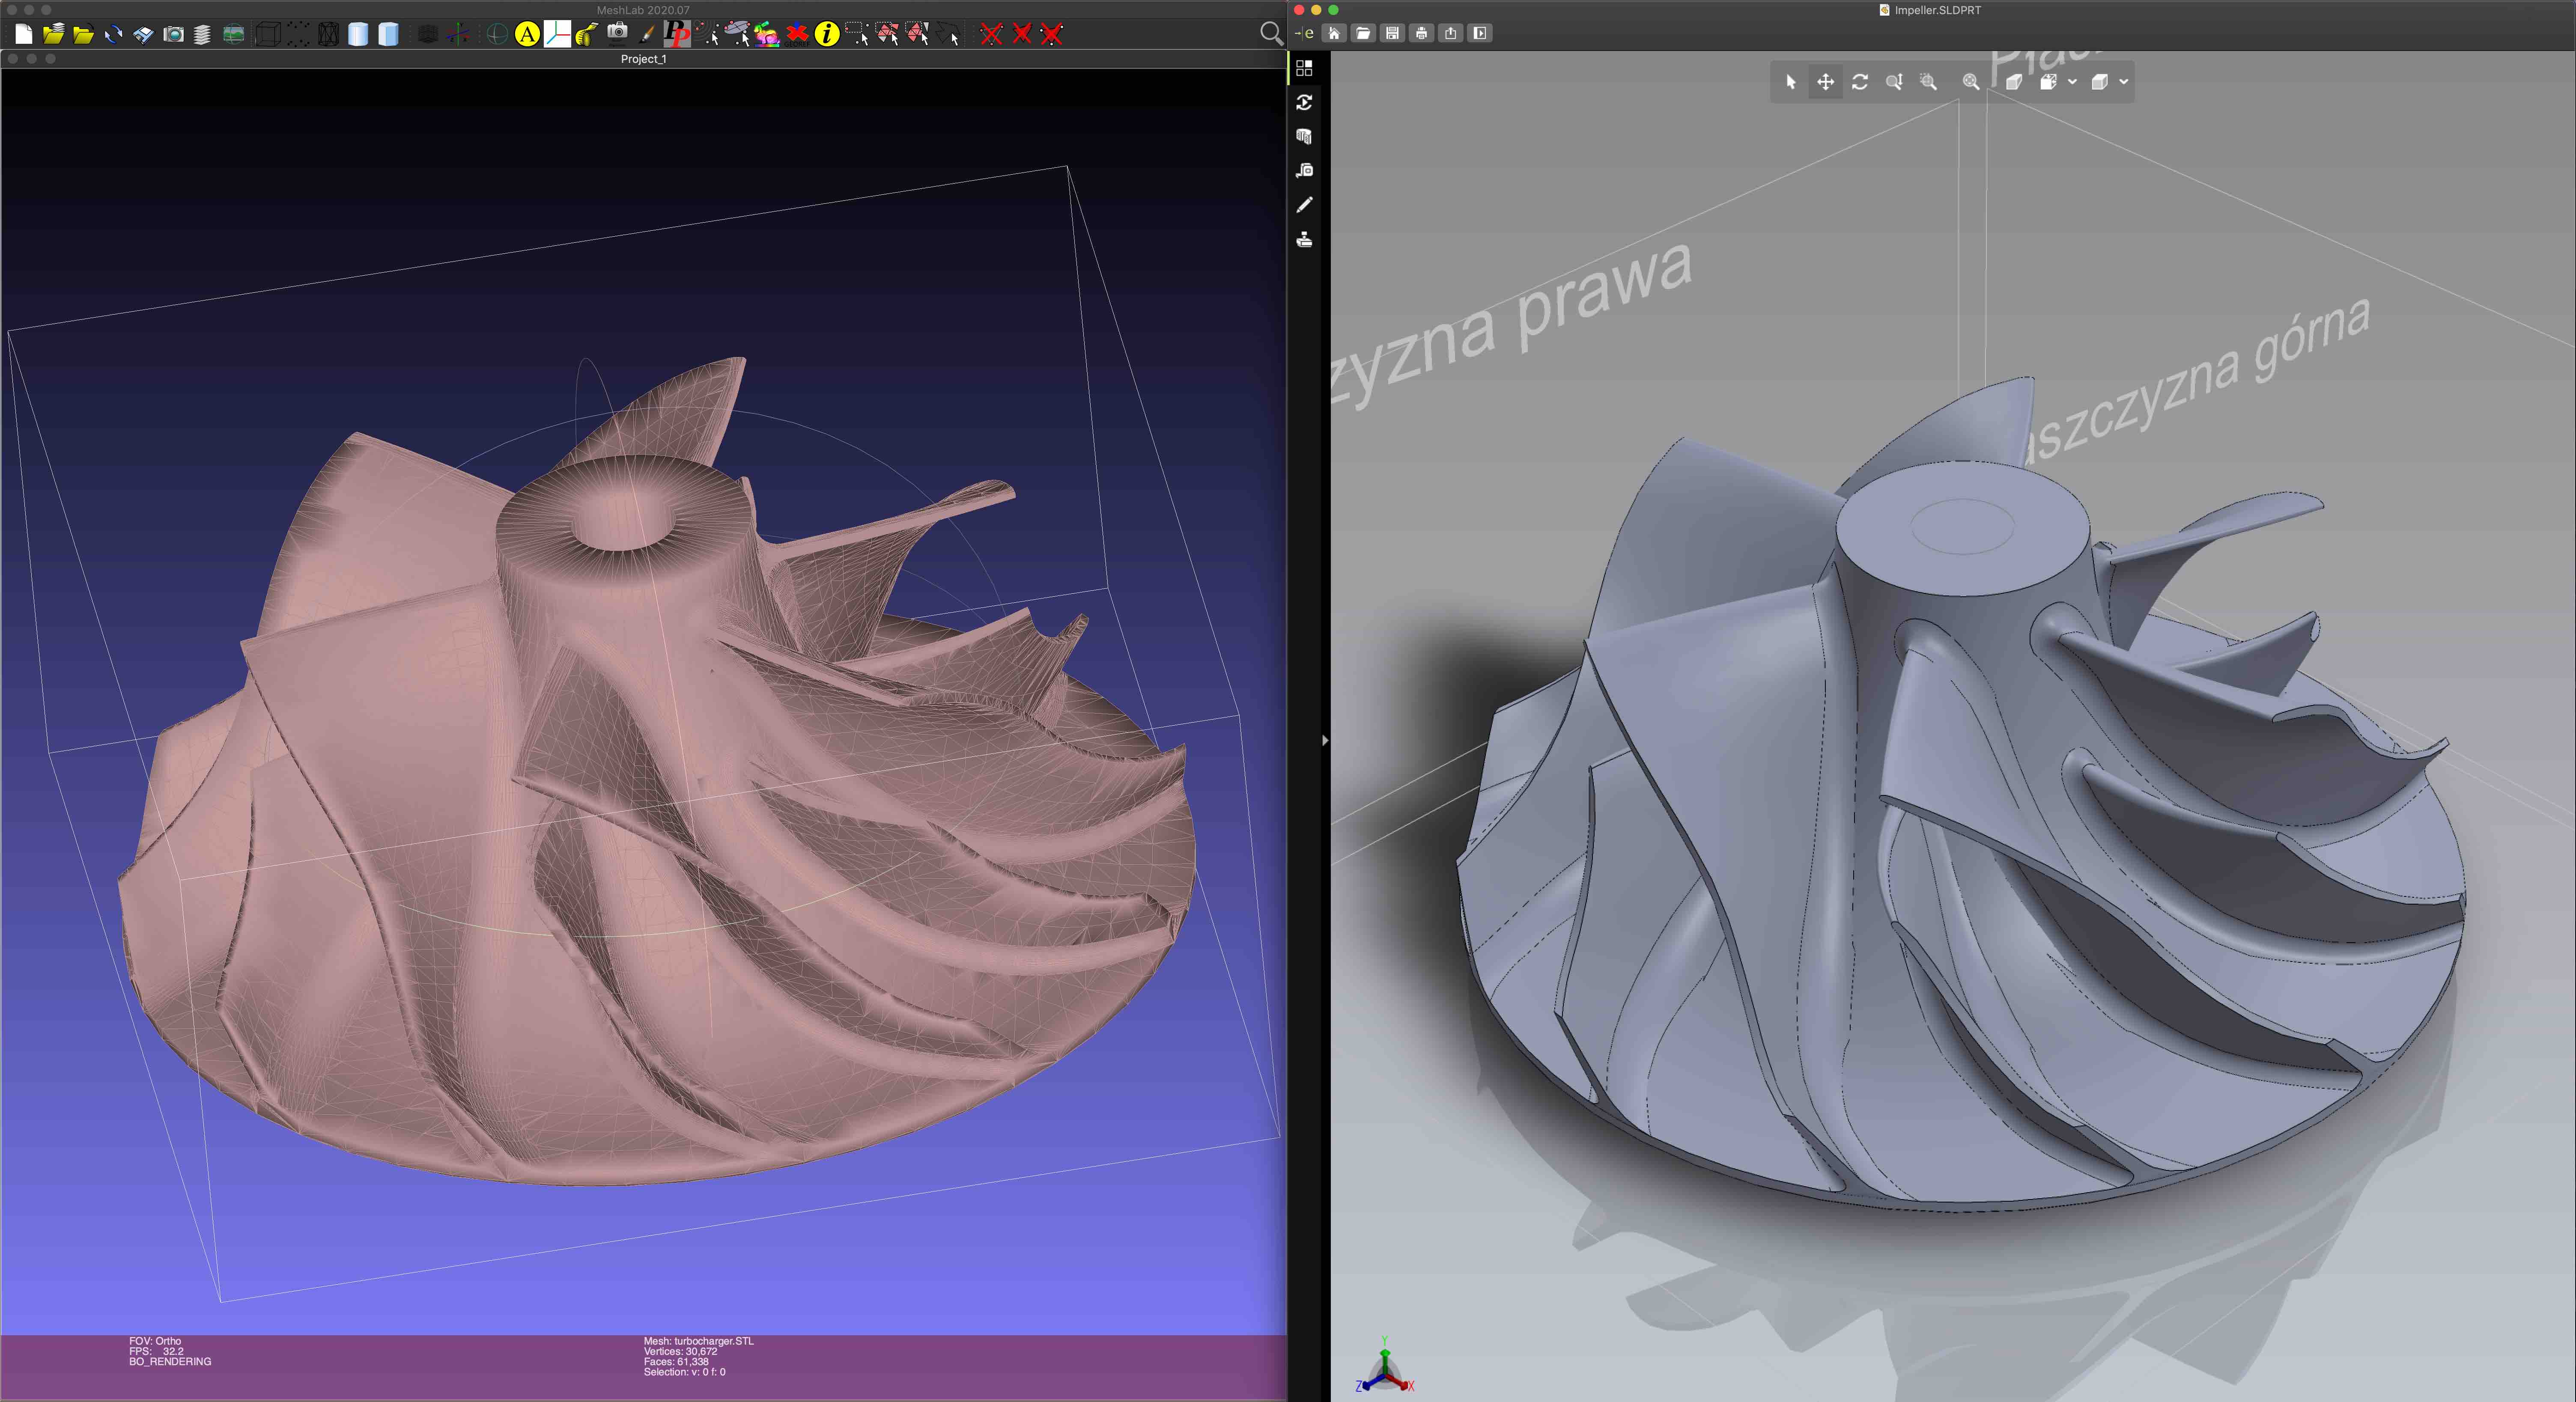Activate the pan tool in eDrawings viewport

pyautogui.click(x=1825, y=82)
